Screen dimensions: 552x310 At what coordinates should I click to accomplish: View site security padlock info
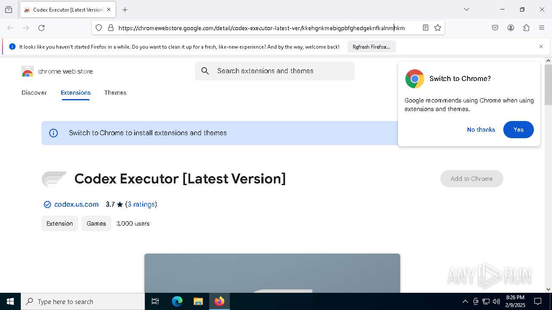[111, 28]
